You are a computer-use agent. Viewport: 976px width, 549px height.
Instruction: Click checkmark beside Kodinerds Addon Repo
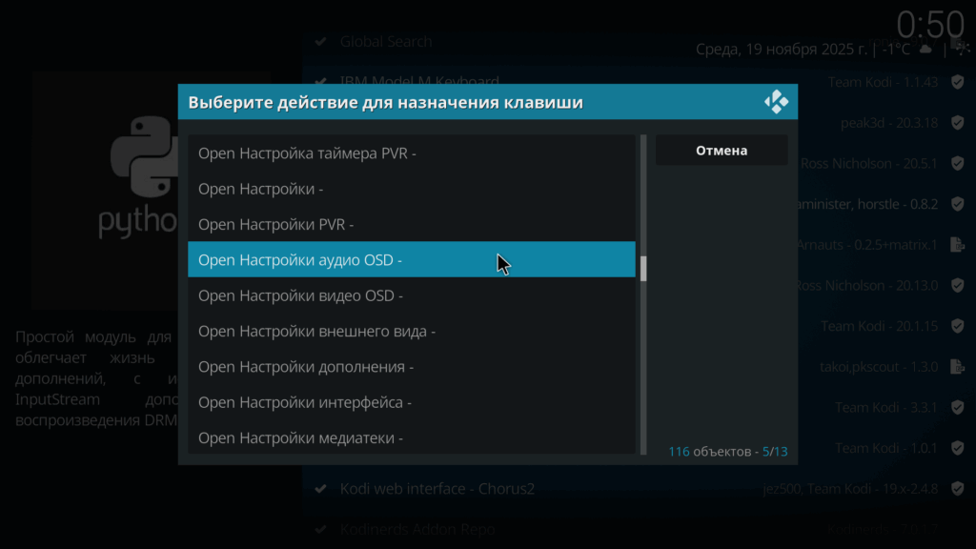[321, 529]
